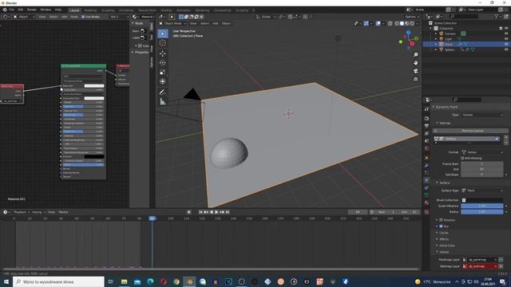
Task: Adjust the Radius slider
Action: pos(482,212)
